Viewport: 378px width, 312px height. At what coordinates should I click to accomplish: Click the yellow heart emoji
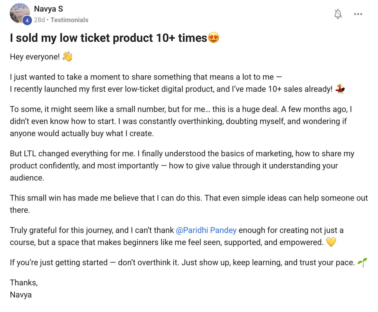point(331,242)
